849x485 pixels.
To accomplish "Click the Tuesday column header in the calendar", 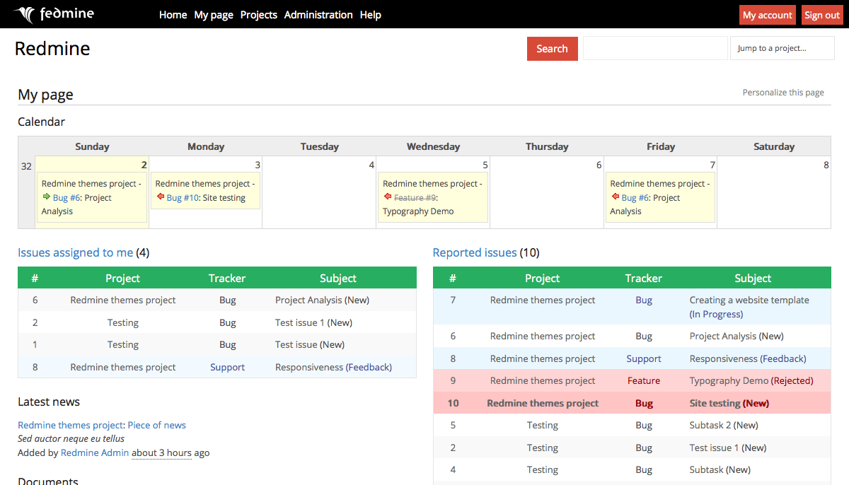I will (x=320, y=146).
